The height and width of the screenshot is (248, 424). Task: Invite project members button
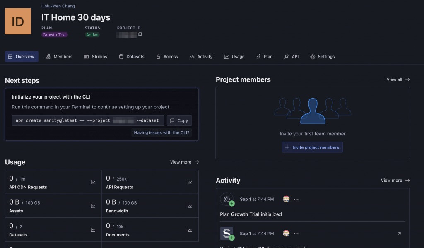(x=312, y=147)
